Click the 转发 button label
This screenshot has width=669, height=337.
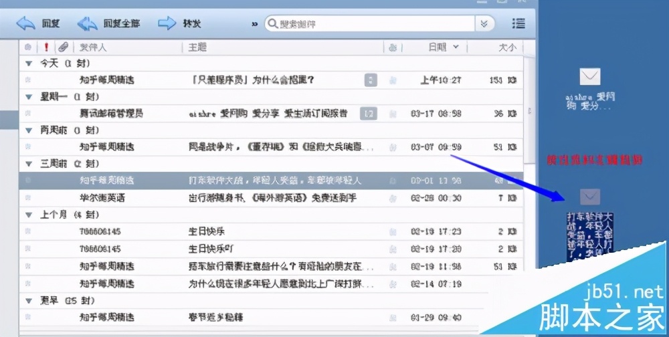point(192,23)
